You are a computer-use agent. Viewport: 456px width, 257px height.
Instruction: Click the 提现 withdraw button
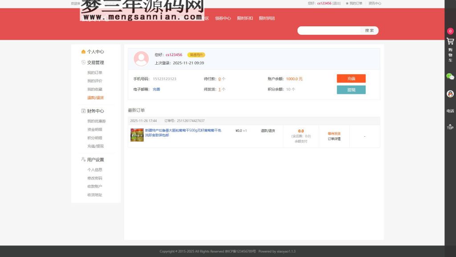(351, 90)
